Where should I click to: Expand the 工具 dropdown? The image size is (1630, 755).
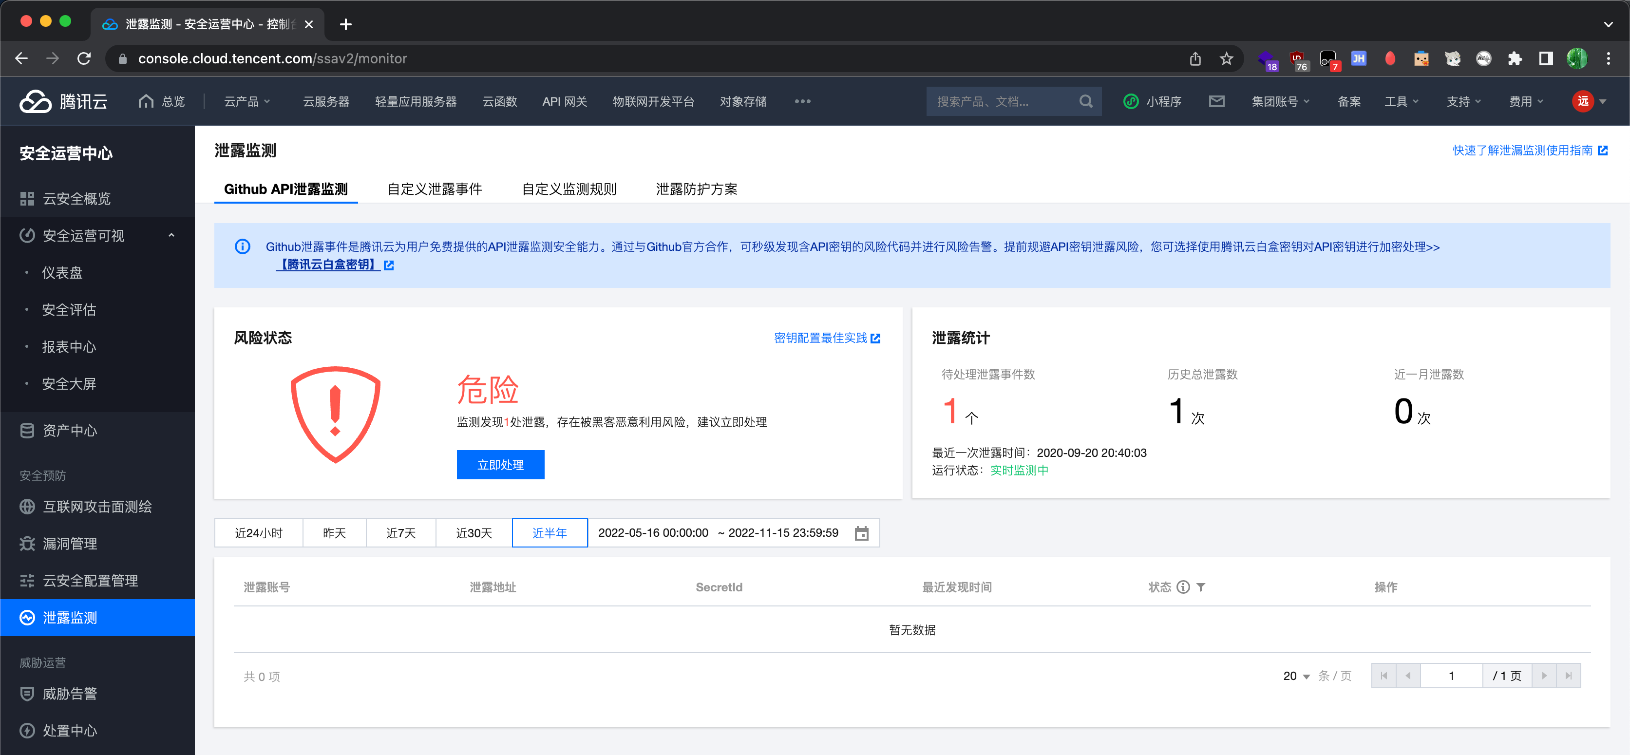pos(1401,101)
